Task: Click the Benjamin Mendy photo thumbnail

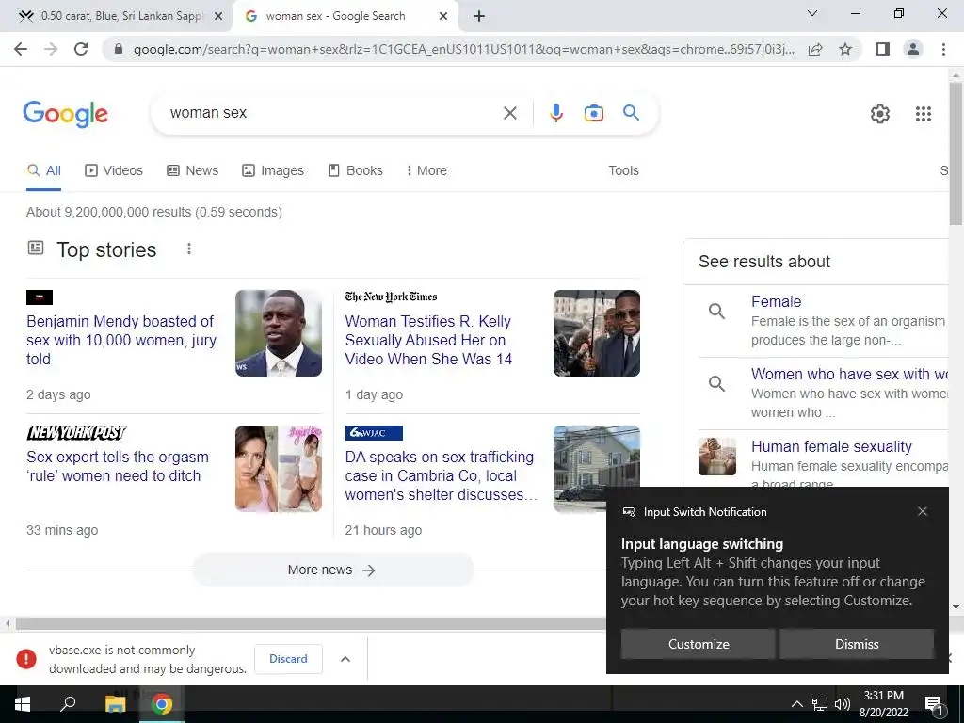Action: (x=279, y=333)
